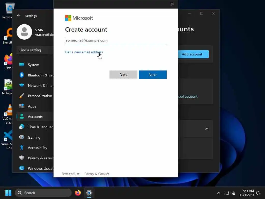Click the Settings back arrow
This screenshot has width=265, height=199.
[x=19, y=16]
